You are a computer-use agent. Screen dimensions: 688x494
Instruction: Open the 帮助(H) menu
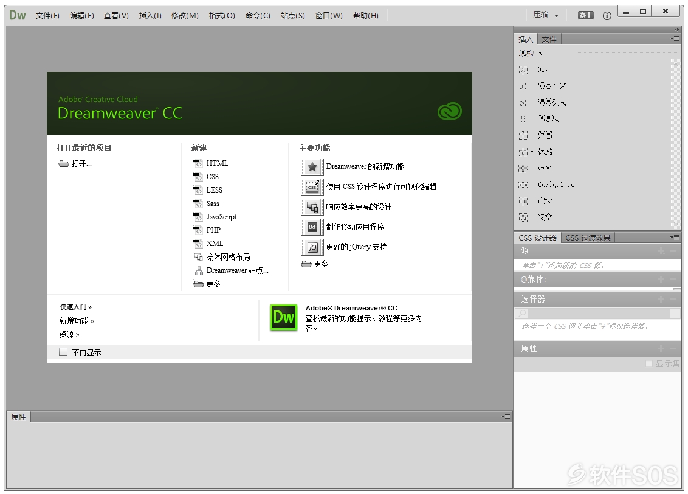click(365, 15)
